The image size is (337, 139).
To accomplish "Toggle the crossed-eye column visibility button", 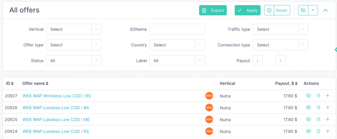I will [x=303, y=10].
